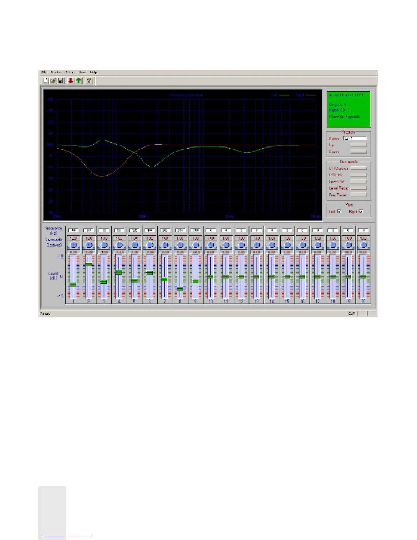
Task: Click the band 1 frequency input field
Action: pos(74,230)
